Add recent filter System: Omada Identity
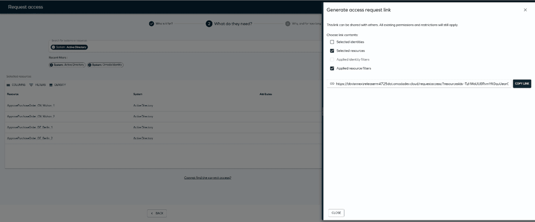The width and height of the screenshot is (535, 222). [x=106, y=65]
